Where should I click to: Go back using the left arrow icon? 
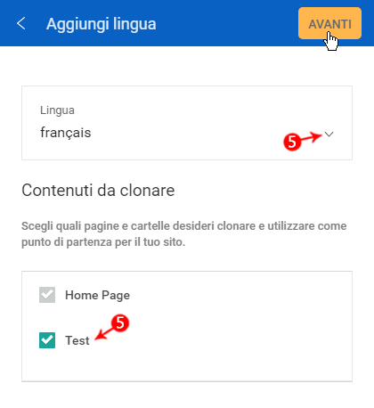(x=21, y=23)
